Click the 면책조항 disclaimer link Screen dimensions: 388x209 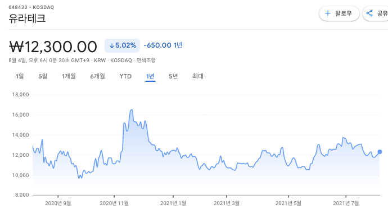click(x=146, y=61)
